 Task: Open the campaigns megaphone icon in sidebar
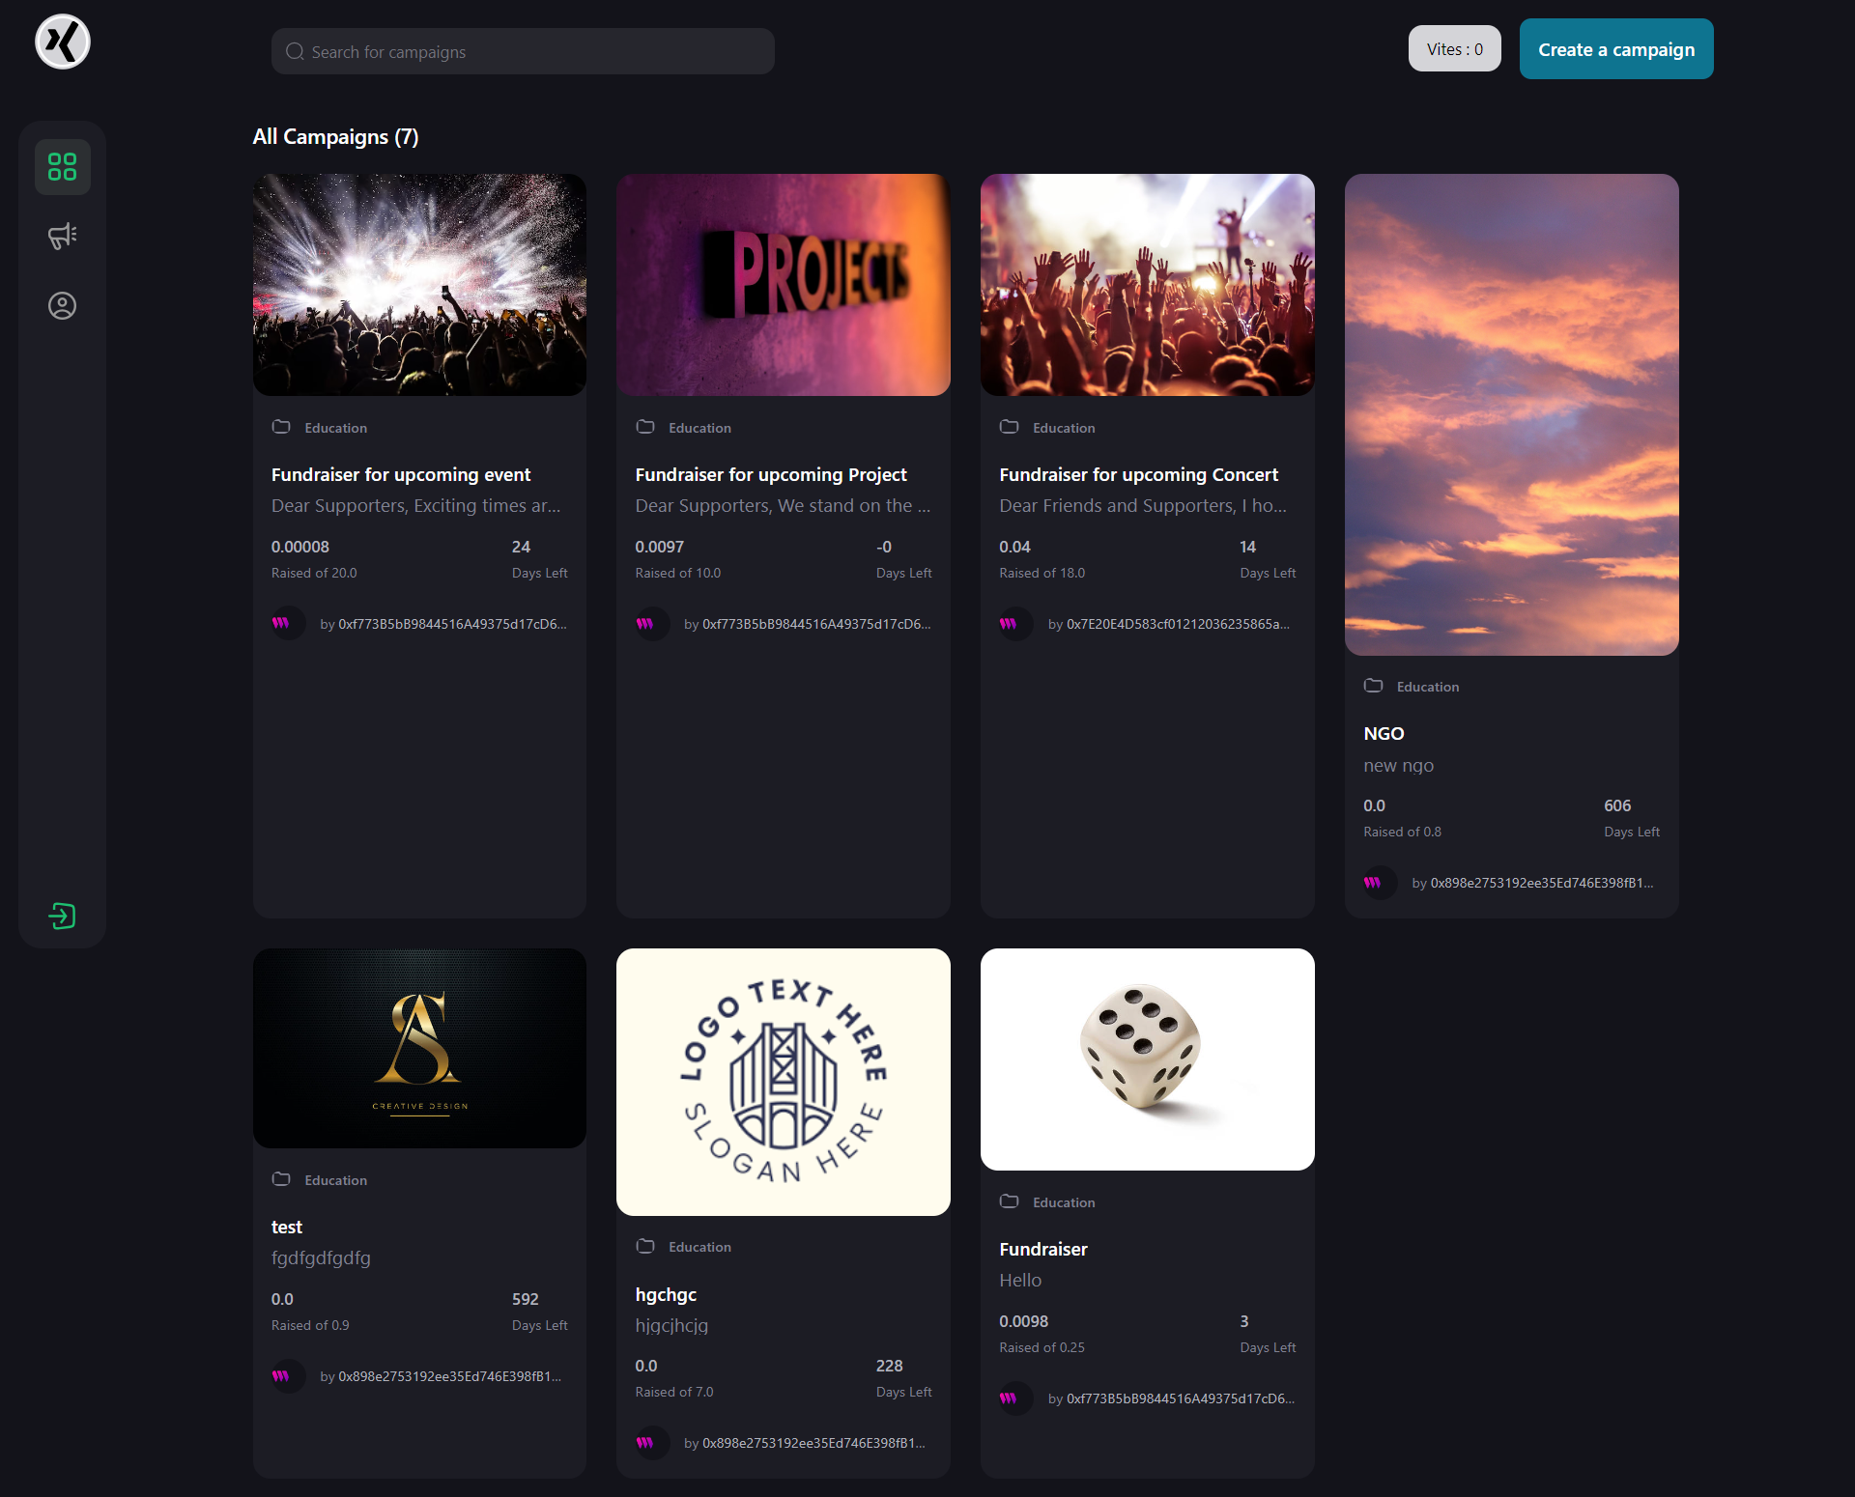pyautogui.click(x=62, y=236)
